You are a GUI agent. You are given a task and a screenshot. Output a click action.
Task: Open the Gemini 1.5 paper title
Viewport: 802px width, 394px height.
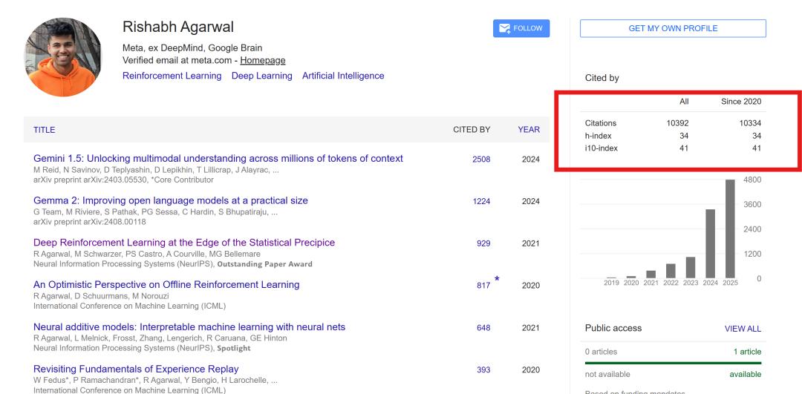click(218, 159)
